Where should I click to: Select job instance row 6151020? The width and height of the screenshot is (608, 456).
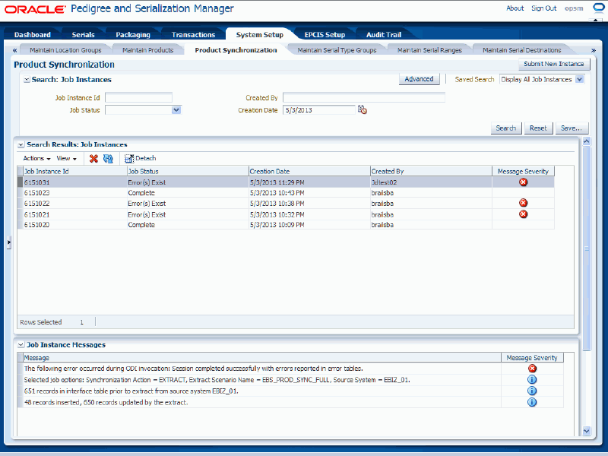287,225
